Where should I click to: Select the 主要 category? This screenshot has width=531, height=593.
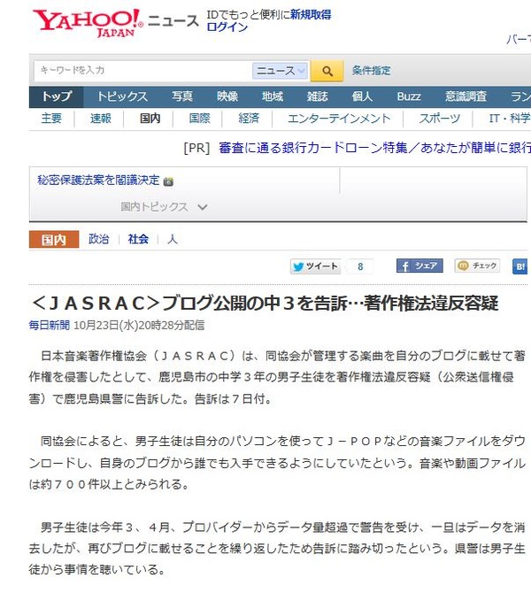tap(51, 119)
